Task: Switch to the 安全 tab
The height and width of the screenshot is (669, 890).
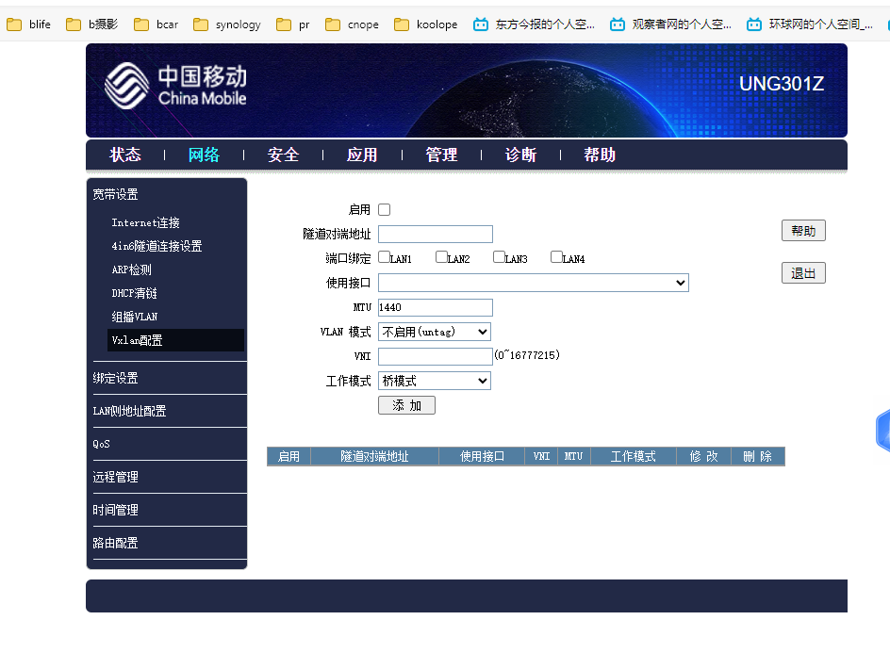Action: pyautogui.click(x=283, y=155)
